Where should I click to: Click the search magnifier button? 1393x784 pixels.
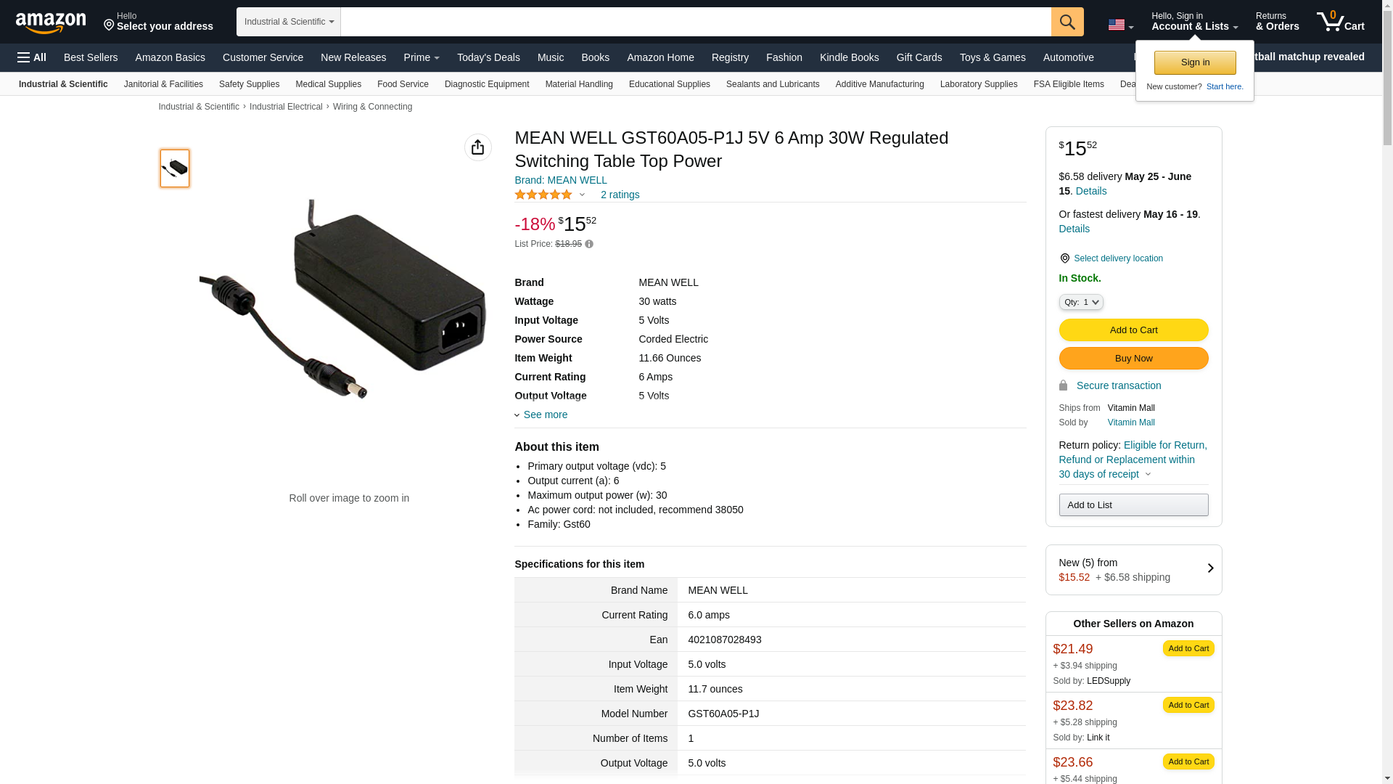point(1067,22)
